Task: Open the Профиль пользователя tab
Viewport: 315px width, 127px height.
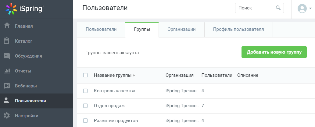Action: [238, 29]
